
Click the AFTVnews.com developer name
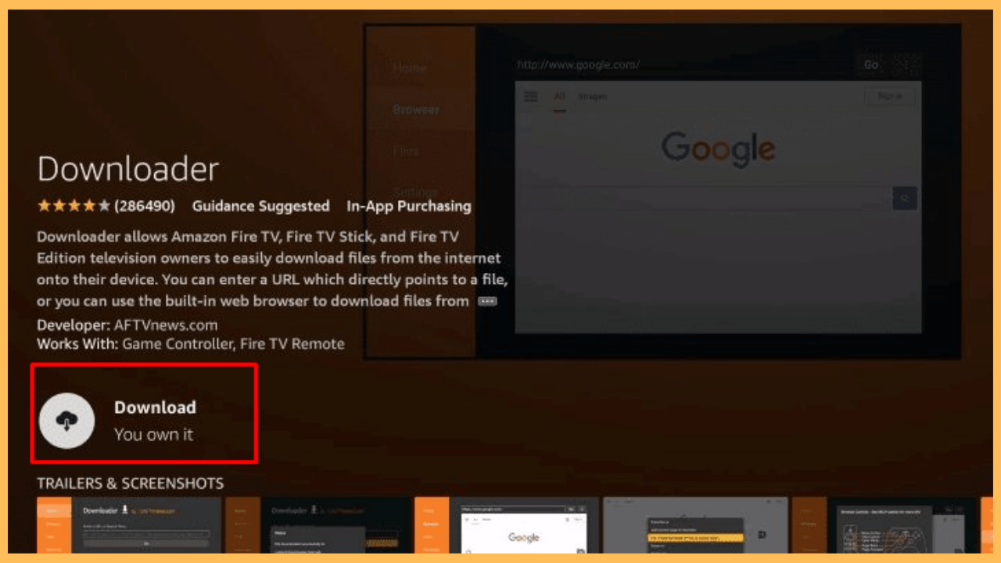(x=165, y=325)
